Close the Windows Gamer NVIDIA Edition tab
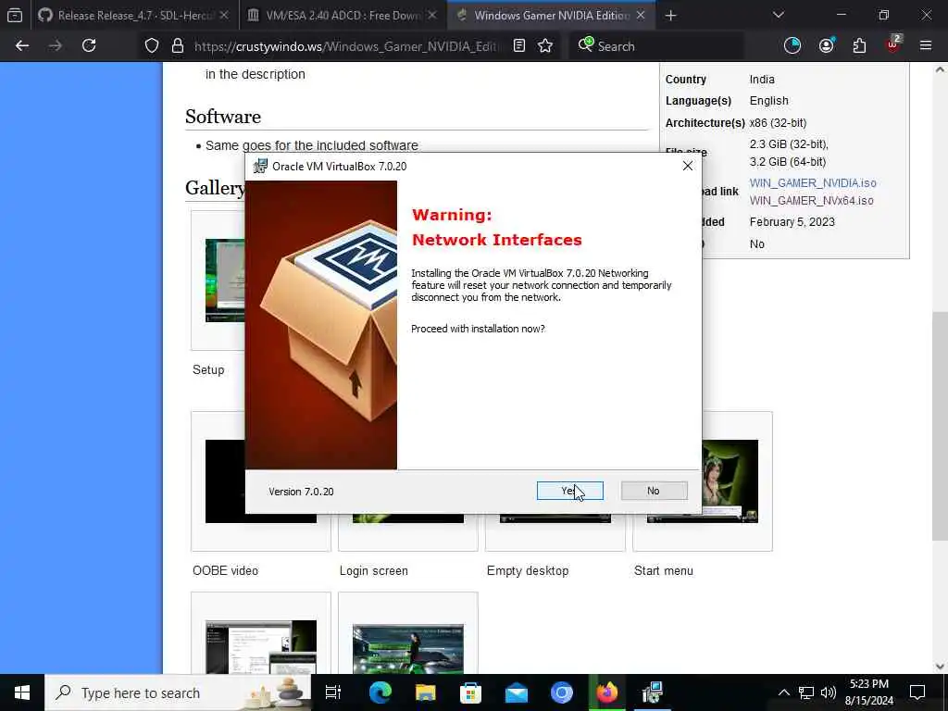 click(x=641, y=15)
